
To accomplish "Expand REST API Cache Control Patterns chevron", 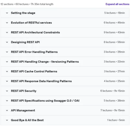I will pos(7,71).
